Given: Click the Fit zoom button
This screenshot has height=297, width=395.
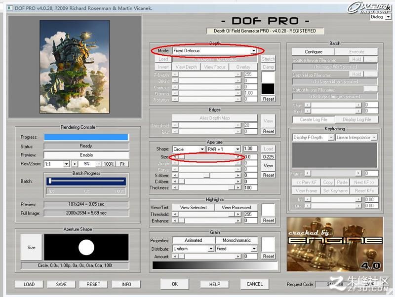Looking at the screenshot, I should (122, 164).
